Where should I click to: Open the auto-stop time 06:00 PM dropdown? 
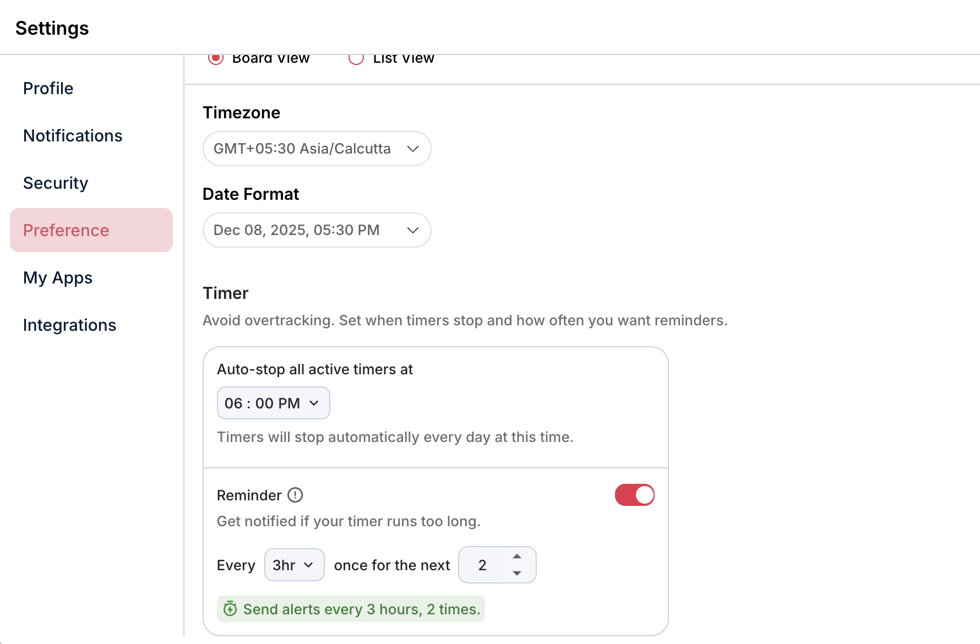(x=273, y=403)
